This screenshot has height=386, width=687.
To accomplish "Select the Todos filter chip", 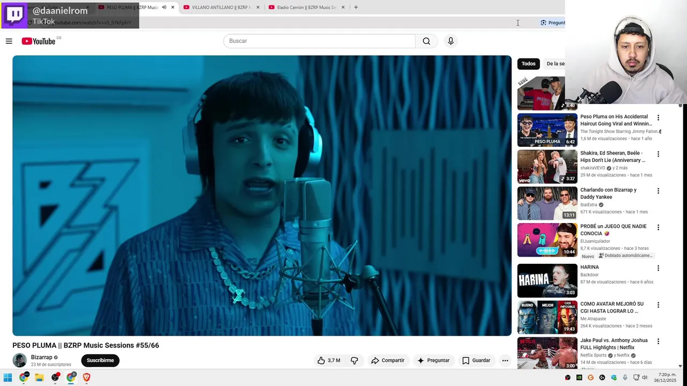I will (529, 64).
